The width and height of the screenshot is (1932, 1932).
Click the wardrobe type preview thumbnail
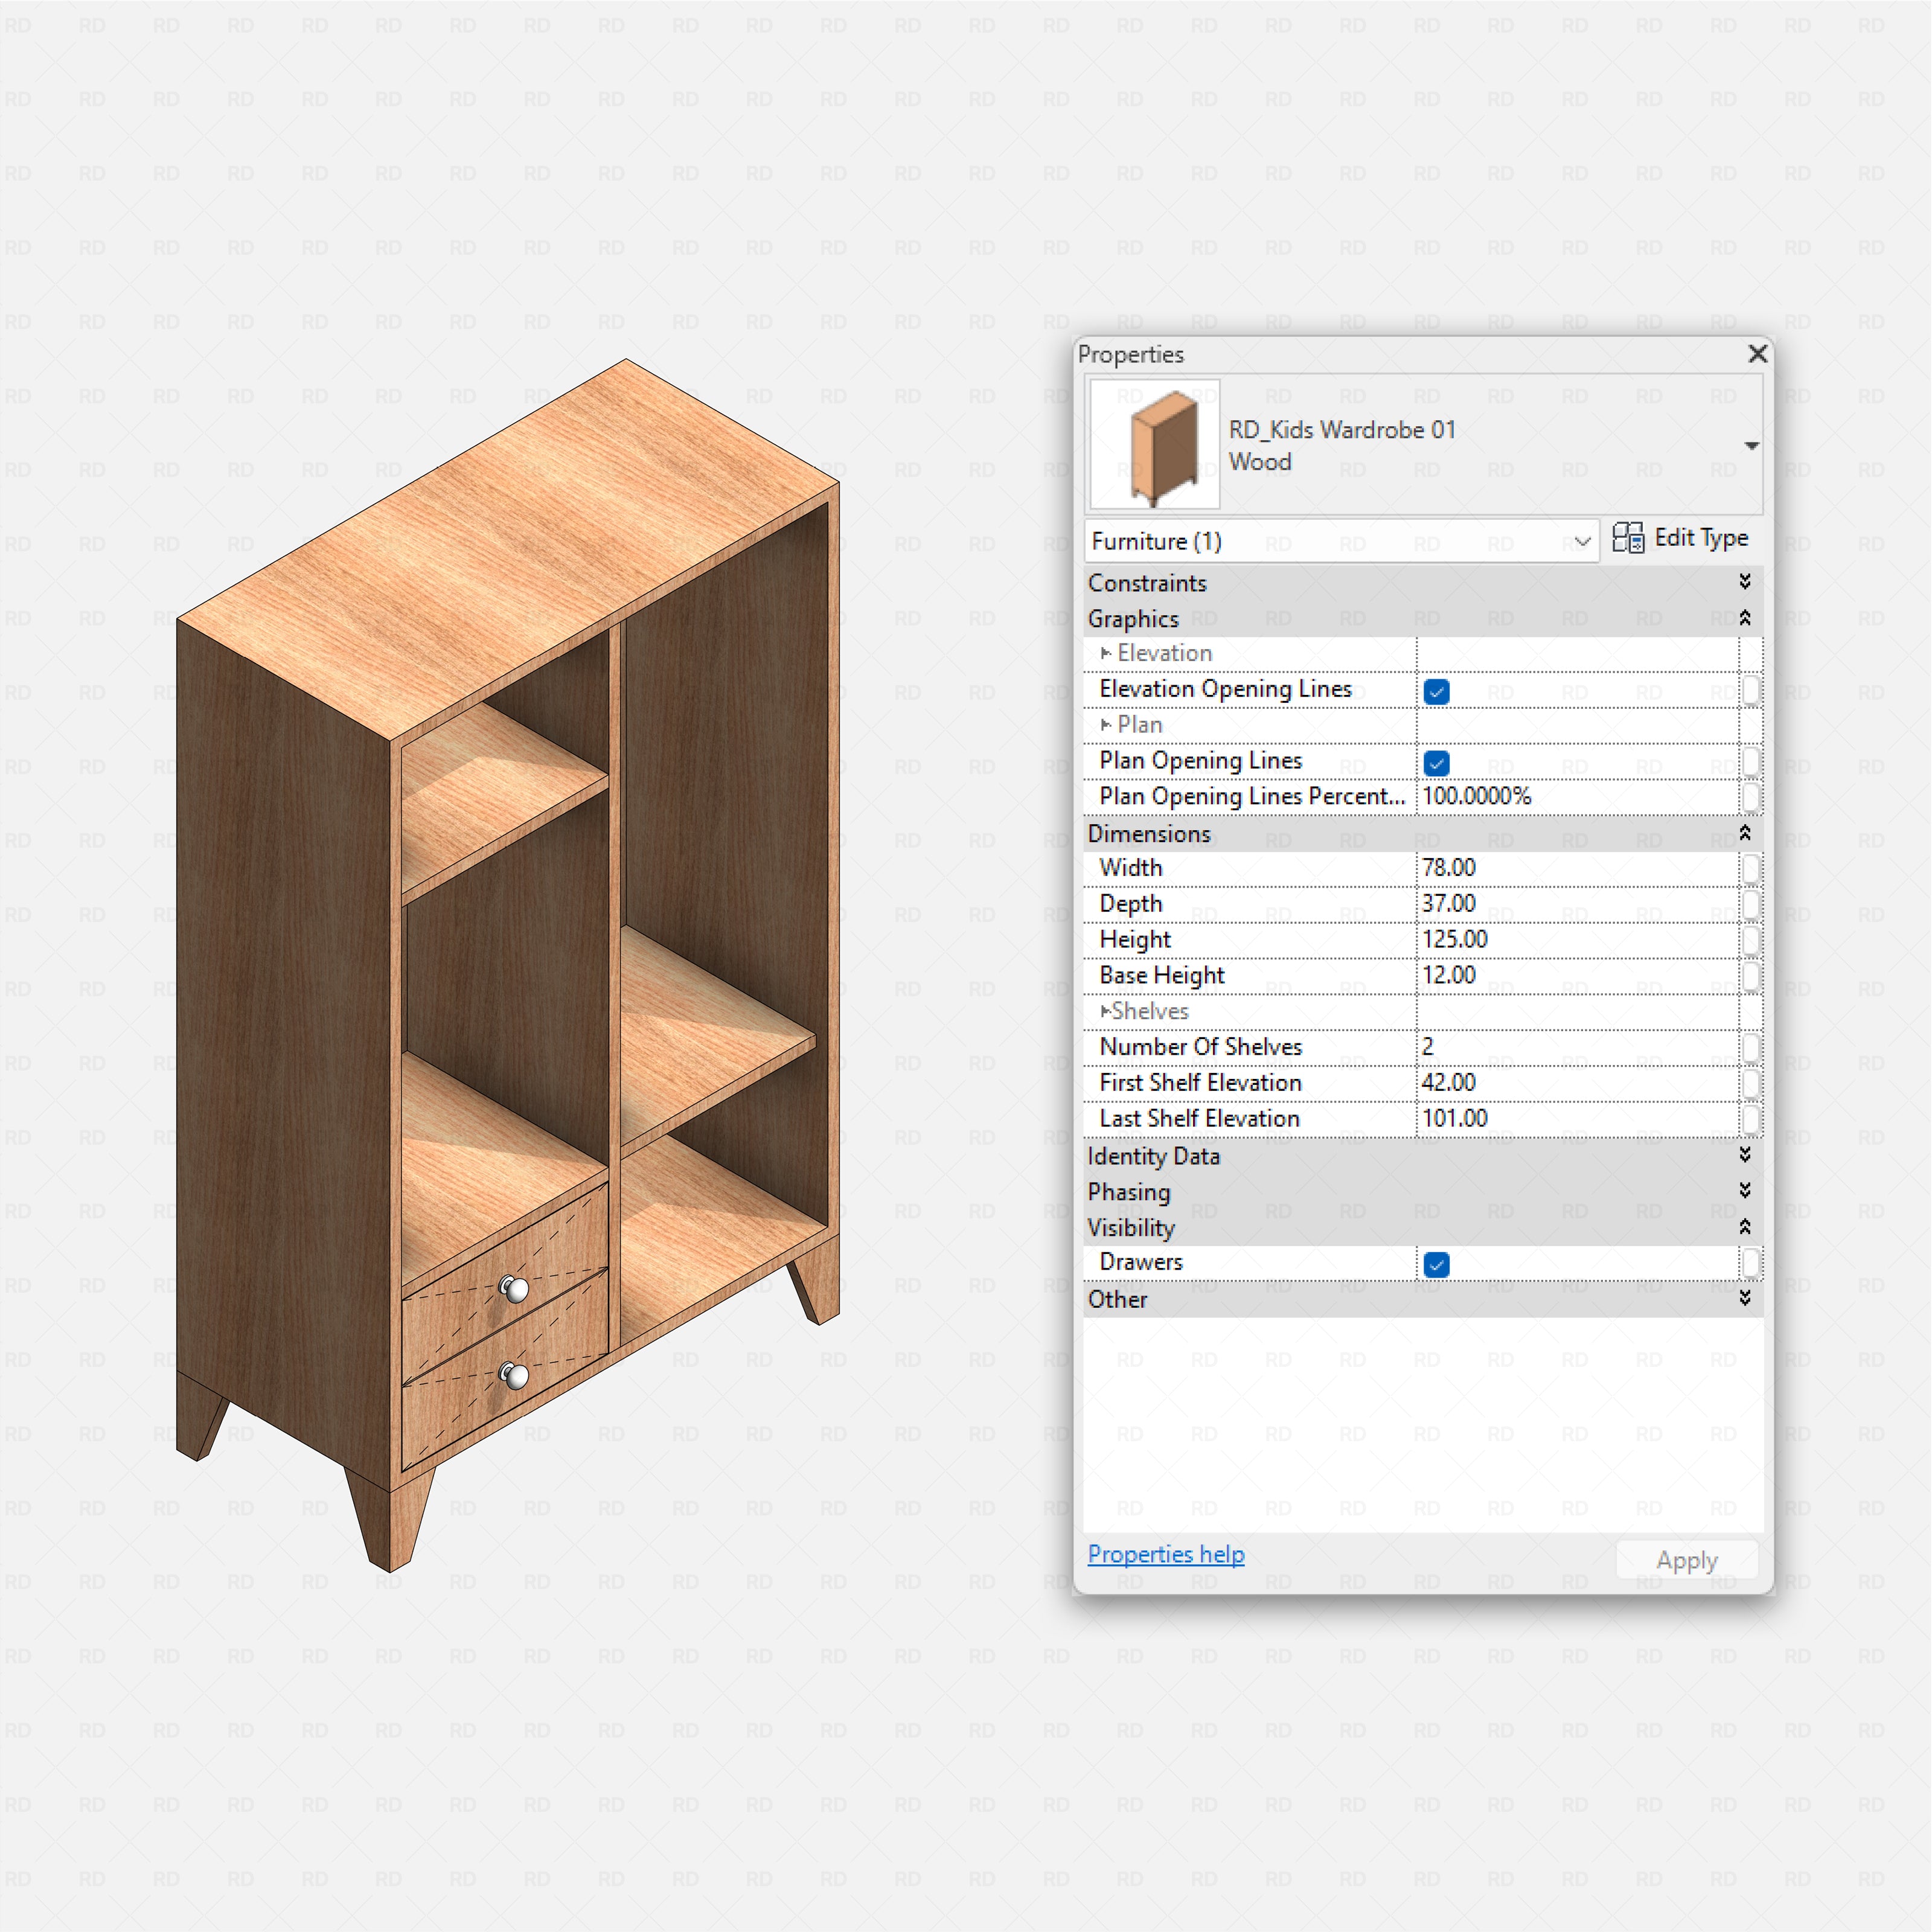(x=1154, y=445)
